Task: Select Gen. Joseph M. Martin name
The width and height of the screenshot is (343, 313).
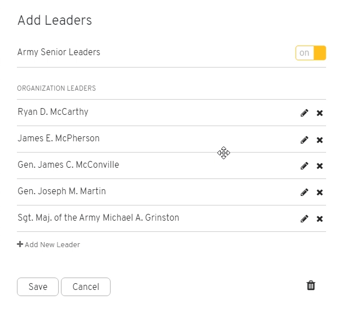Action: pos(61,191)
